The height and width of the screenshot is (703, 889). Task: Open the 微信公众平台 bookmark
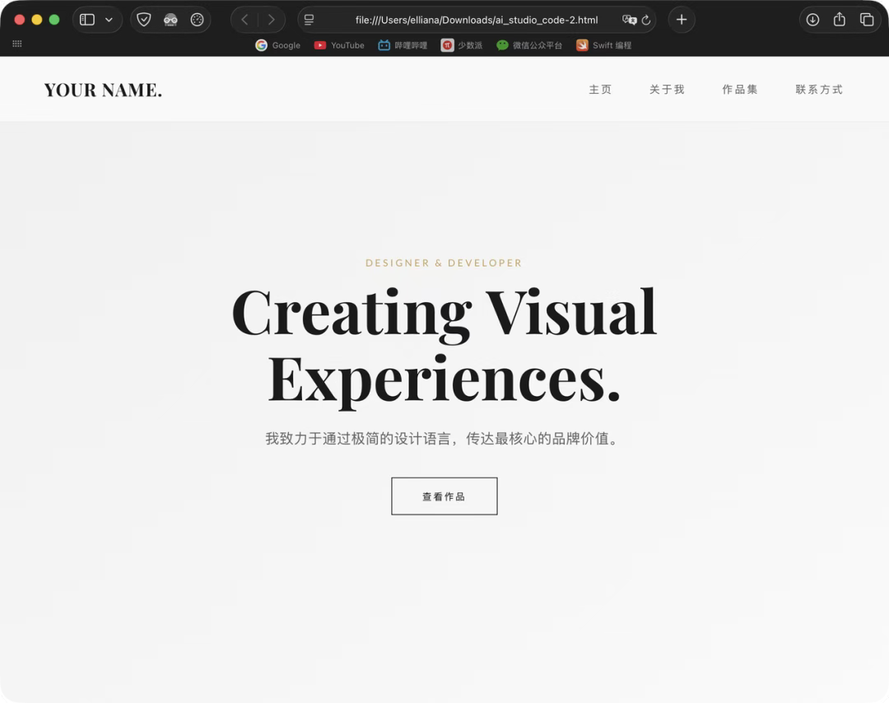click(x=529, y=45)
